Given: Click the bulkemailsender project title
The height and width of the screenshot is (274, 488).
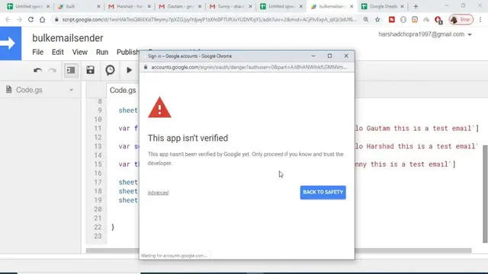Looking at the screenshot, I should [x=68, y=38].
